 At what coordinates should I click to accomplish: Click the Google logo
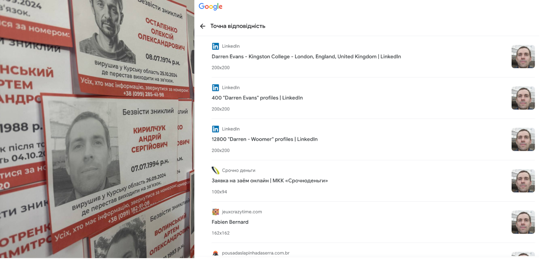pos(210,7)
